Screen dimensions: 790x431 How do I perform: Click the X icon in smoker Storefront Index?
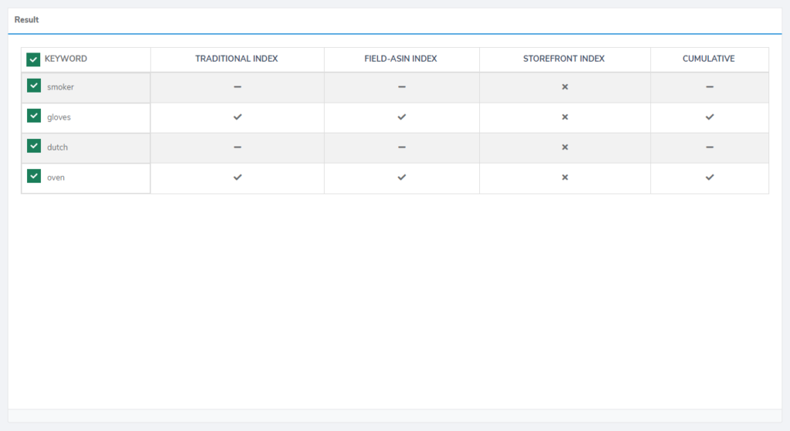click(x=565, y=87)
